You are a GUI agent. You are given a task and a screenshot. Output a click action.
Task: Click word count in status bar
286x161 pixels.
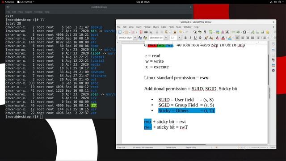point(143,147)
